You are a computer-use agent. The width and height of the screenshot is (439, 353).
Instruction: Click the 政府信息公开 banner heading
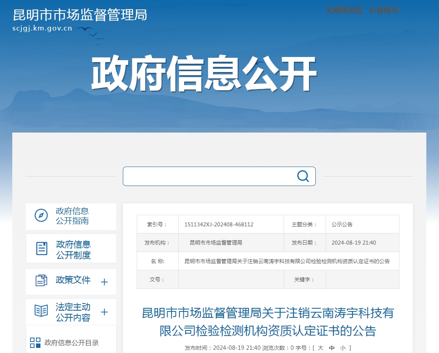204,74
